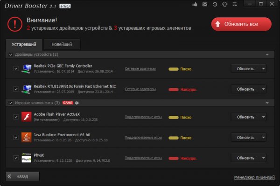Open the restore history icon

pos(215,4)
